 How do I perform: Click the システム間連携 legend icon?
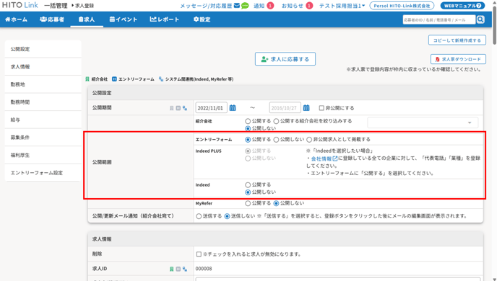161,79
